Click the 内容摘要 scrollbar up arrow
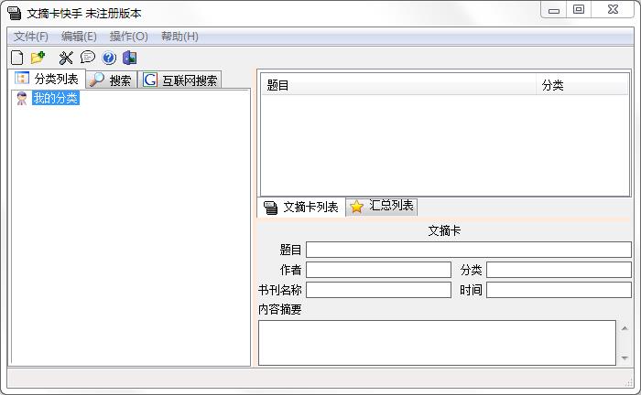This screenshot has width=641, height=395. coord(625,328)
